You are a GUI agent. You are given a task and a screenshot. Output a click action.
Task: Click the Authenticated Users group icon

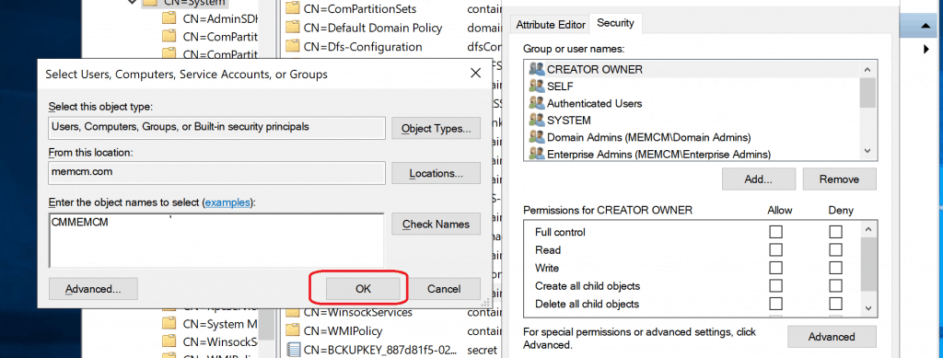coord(536,103)
